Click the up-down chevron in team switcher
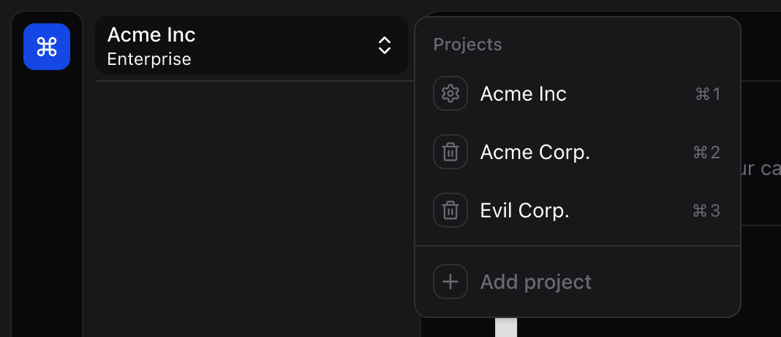The image size is (781, 337). coord(385,46)
